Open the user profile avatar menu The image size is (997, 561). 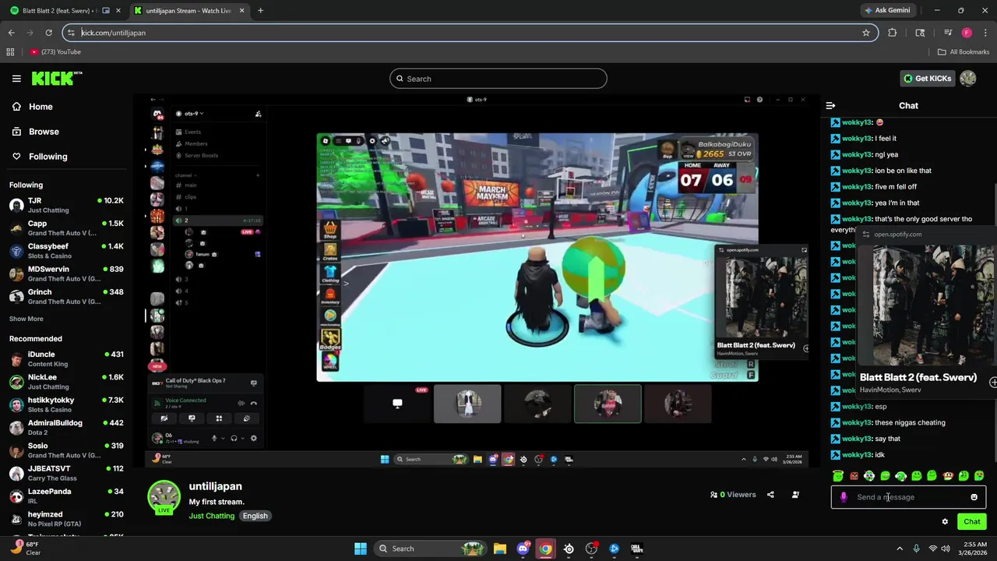tap(968, 79)
